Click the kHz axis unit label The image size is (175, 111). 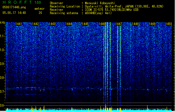pos(3,22)
